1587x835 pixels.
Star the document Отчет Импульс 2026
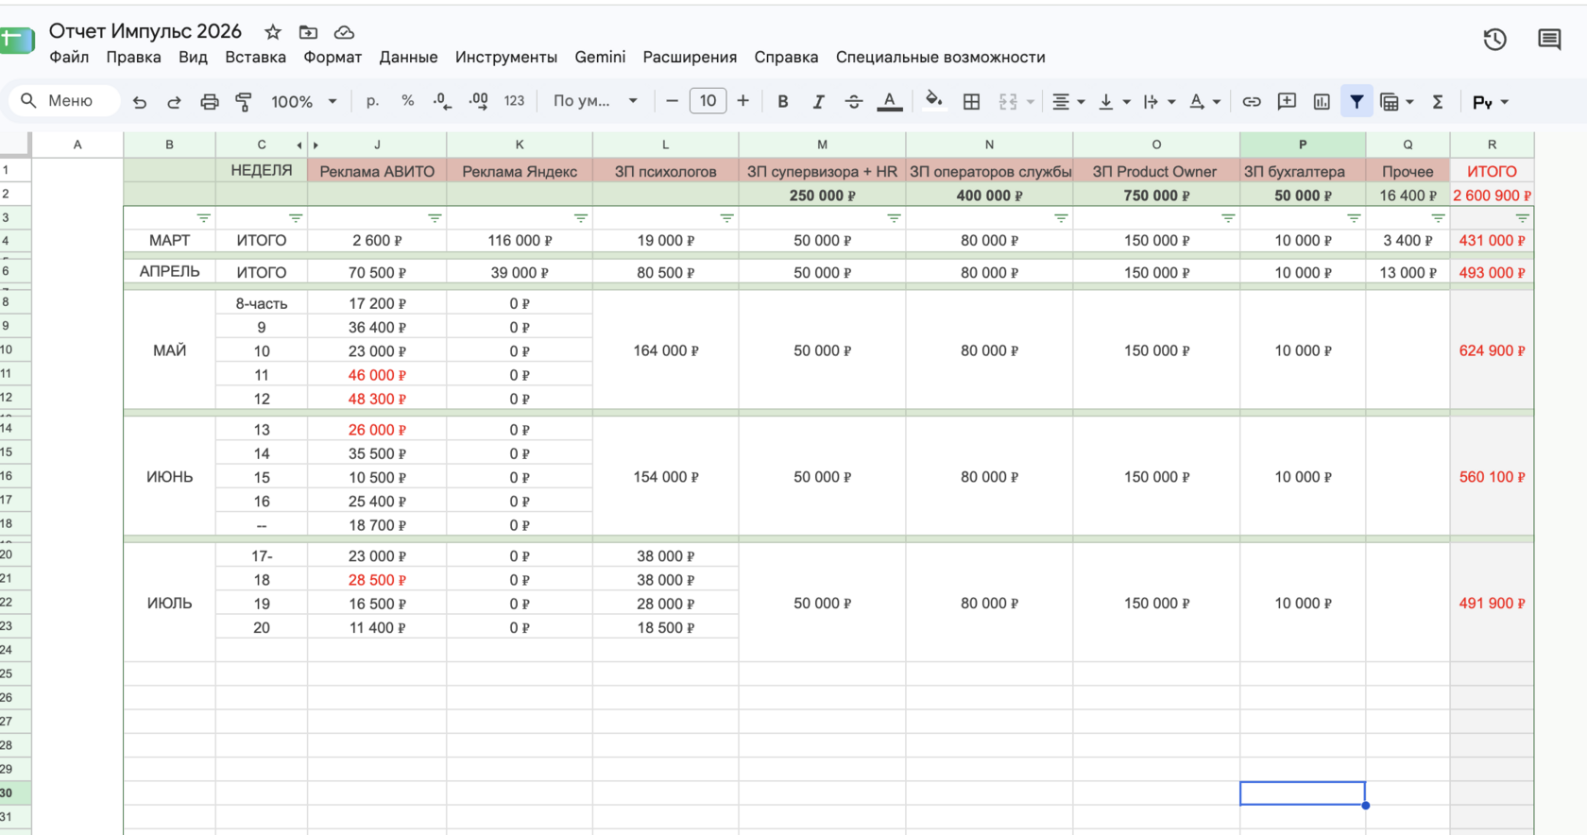[x=273, y=32]
